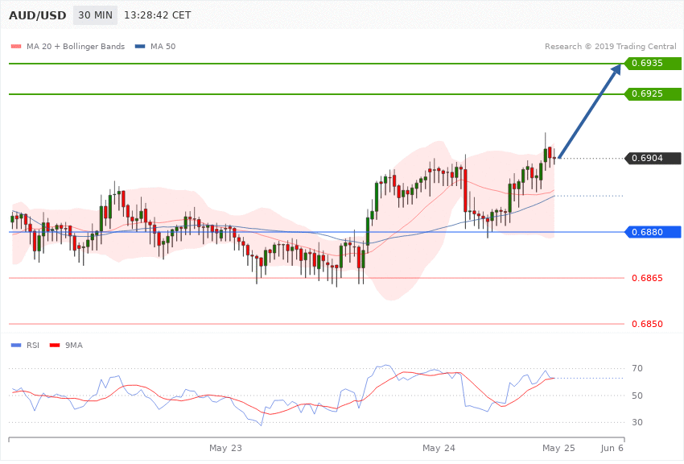Click the 0.6904 current price tag
Viewport: 684px width, 464px height.
point(653,158)
